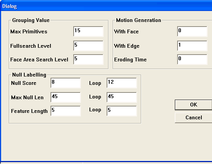212x164 pixels.
Task: Click the With Face value box
Action: pos(192,31)
